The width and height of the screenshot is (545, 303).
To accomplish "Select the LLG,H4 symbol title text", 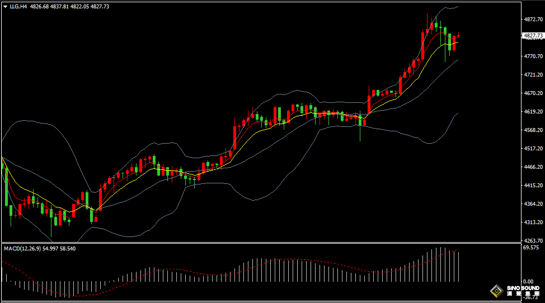I will click(18, 7).
